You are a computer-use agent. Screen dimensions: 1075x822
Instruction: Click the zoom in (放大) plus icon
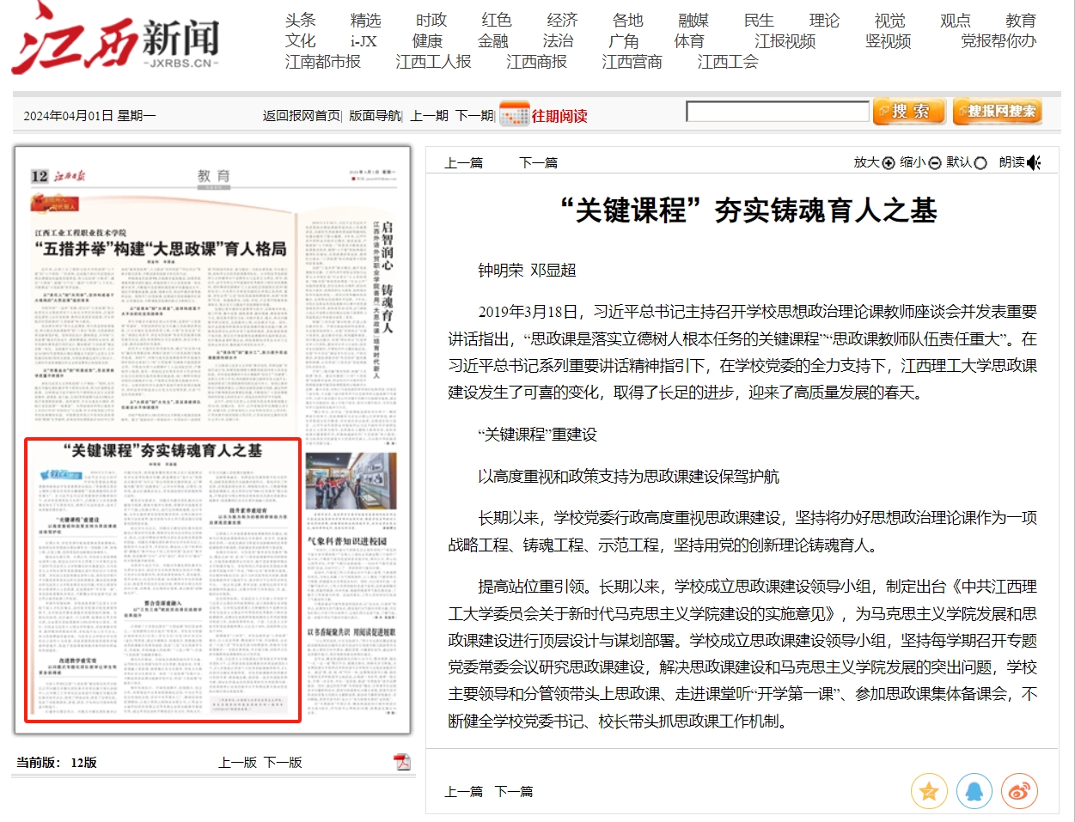(x=889, y=162)
